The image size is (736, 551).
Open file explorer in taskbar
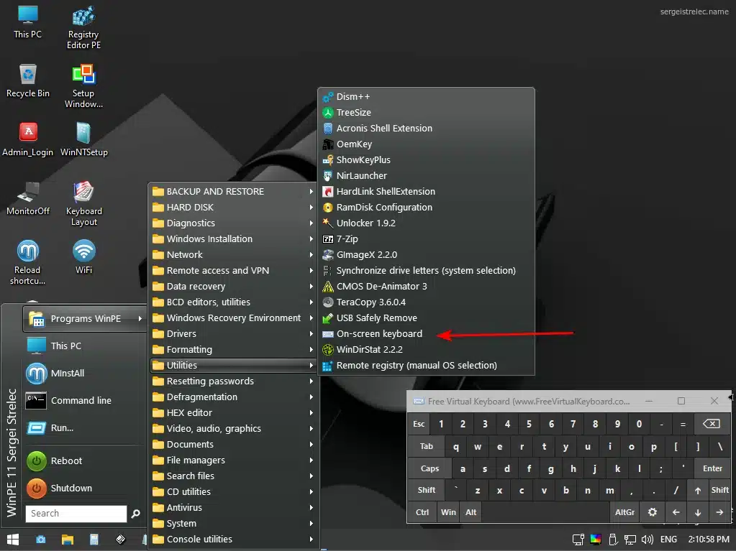68,540
